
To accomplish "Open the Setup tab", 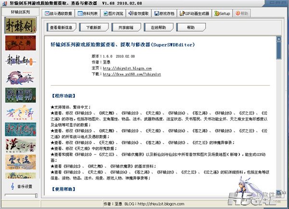I will click(222, 13).
